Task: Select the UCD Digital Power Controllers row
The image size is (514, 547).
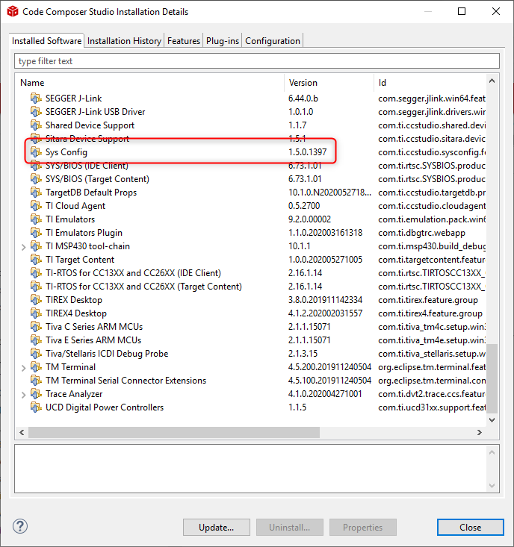Action: (x=251, y=407)
